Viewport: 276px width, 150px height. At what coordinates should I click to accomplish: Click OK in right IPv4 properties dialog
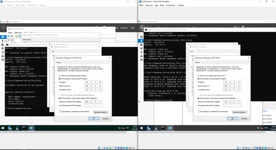(x=232, y=119)
